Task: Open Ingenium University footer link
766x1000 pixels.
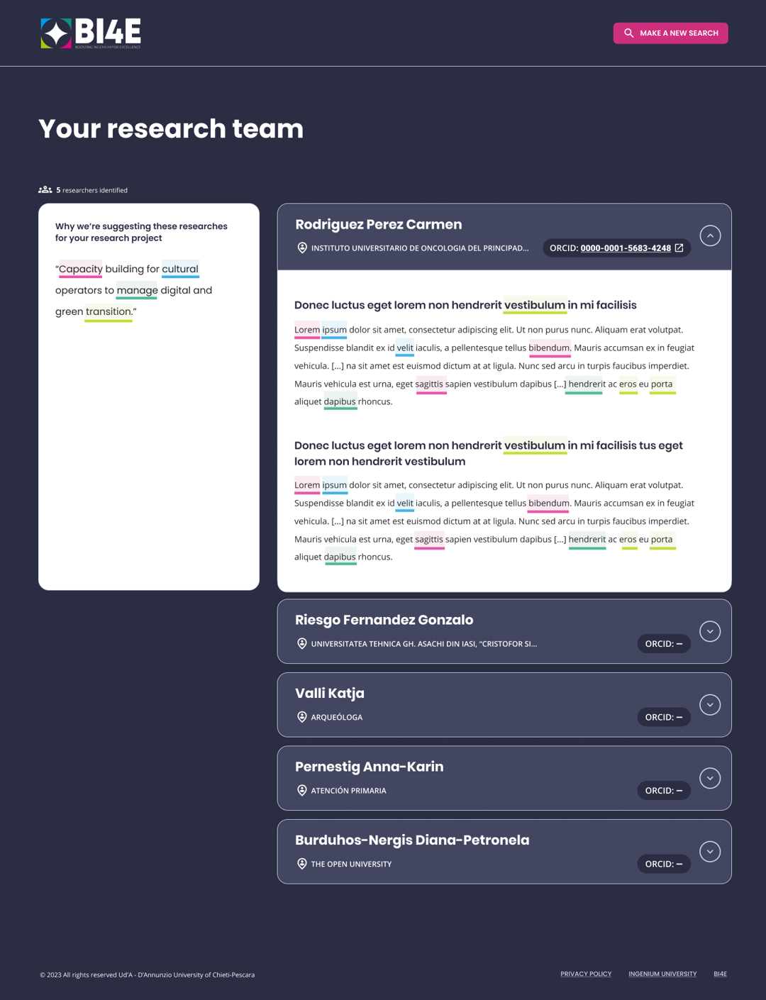Action: 662,974
